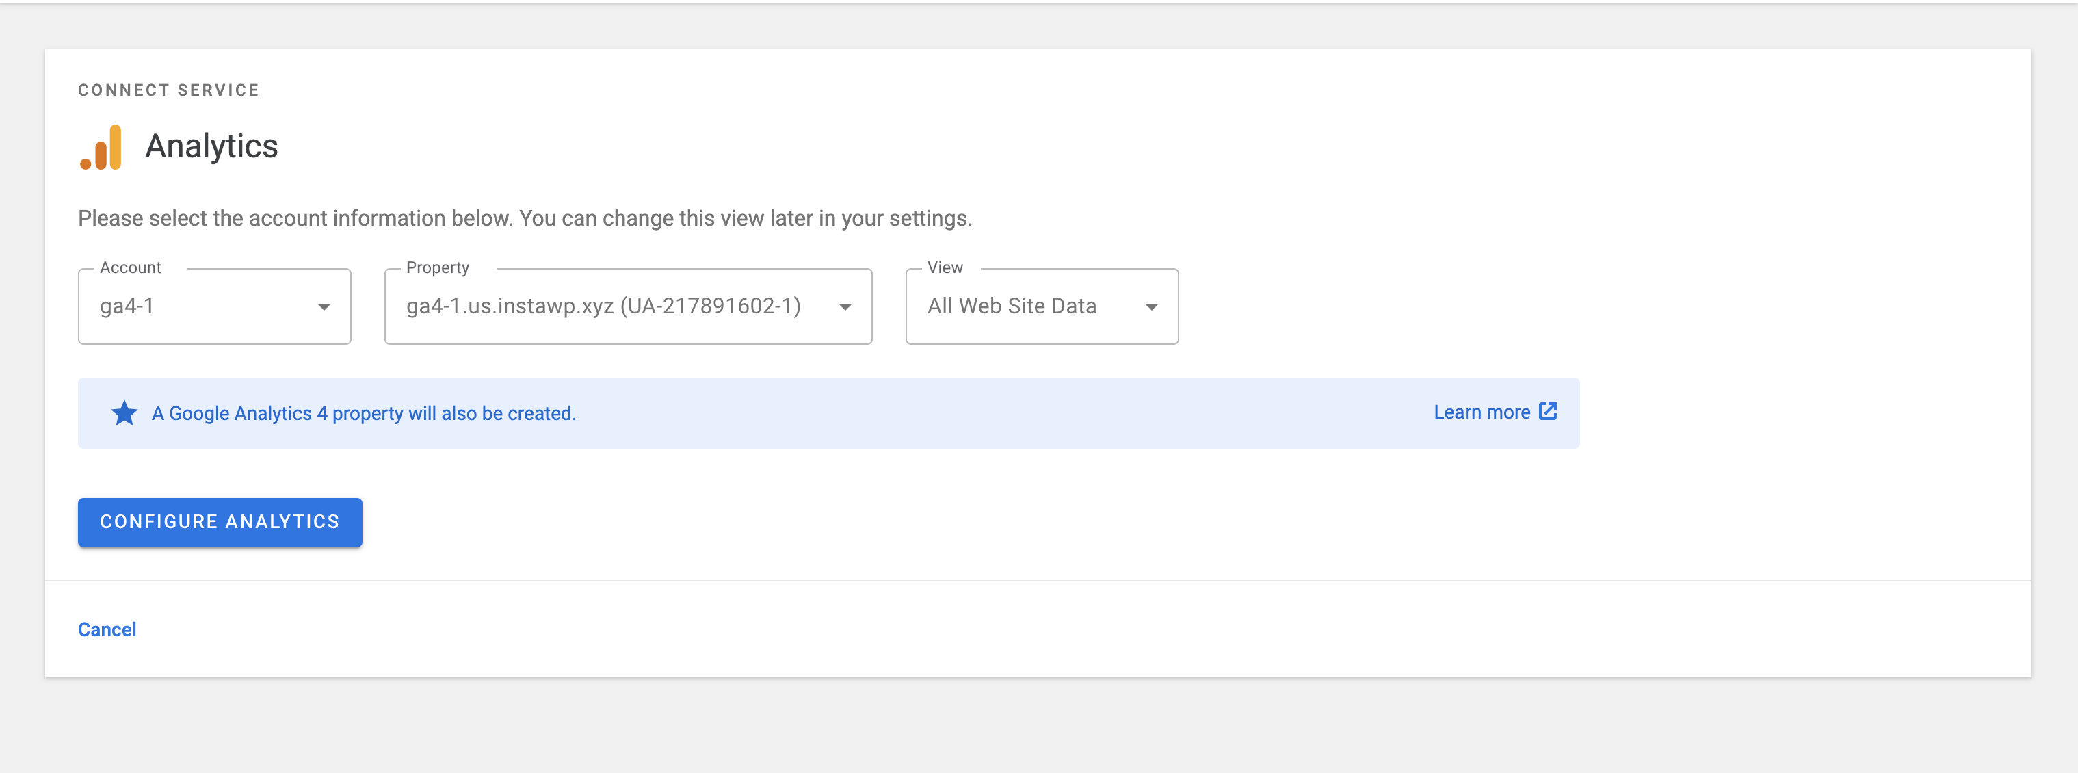The image size is (2078, 773).
Task: Click the blue star icon in notice
Action: point(124,413)
